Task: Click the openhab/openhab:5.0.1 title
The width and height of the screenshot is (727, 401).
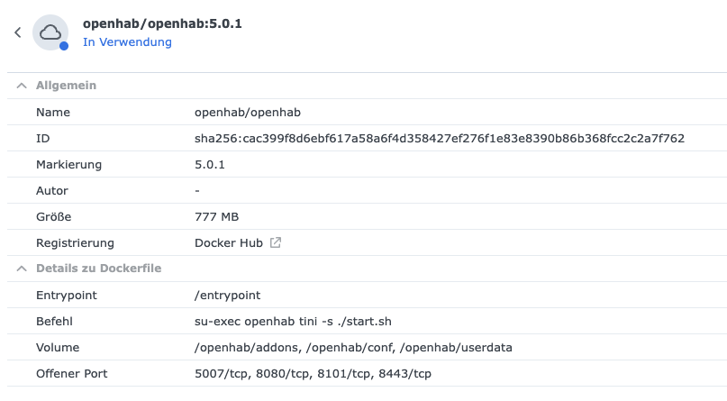Action: click(x=162, y=23)
